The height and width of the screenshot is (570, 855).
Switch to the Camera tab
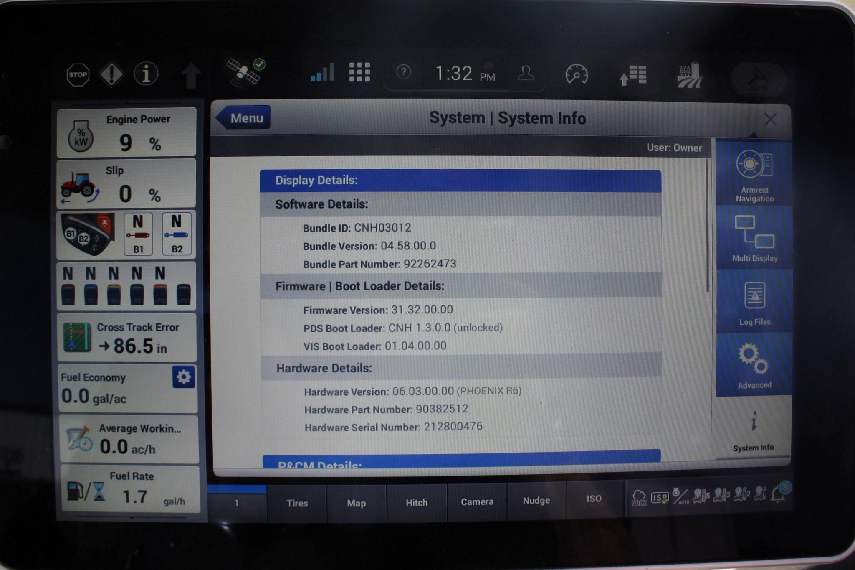coord(477,501)
